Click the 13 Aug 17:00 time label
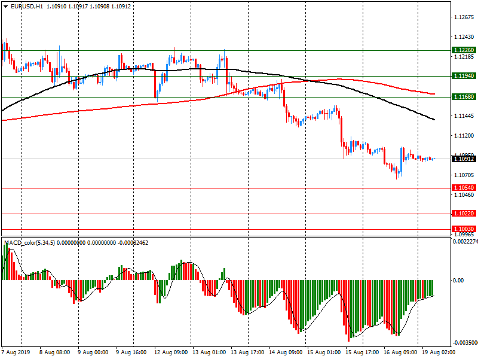Image resolution: width=478 pixels, height=359 pixels. 247,352
